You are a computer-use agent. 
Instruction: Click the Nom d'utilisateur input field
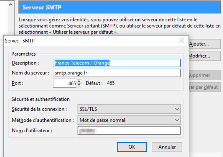pos(129,131)
